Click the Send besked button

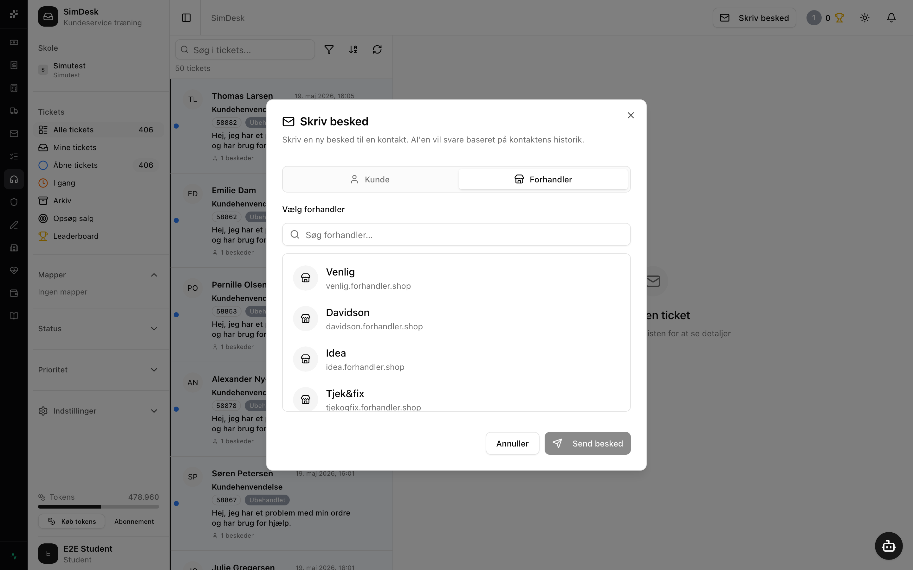coord(587,443)
